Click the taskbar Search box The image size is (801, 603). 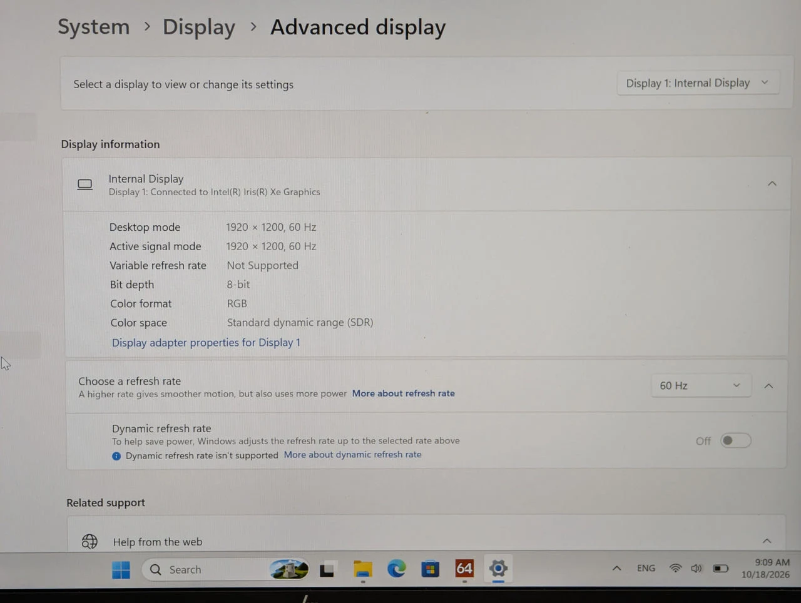pos(225,569)
